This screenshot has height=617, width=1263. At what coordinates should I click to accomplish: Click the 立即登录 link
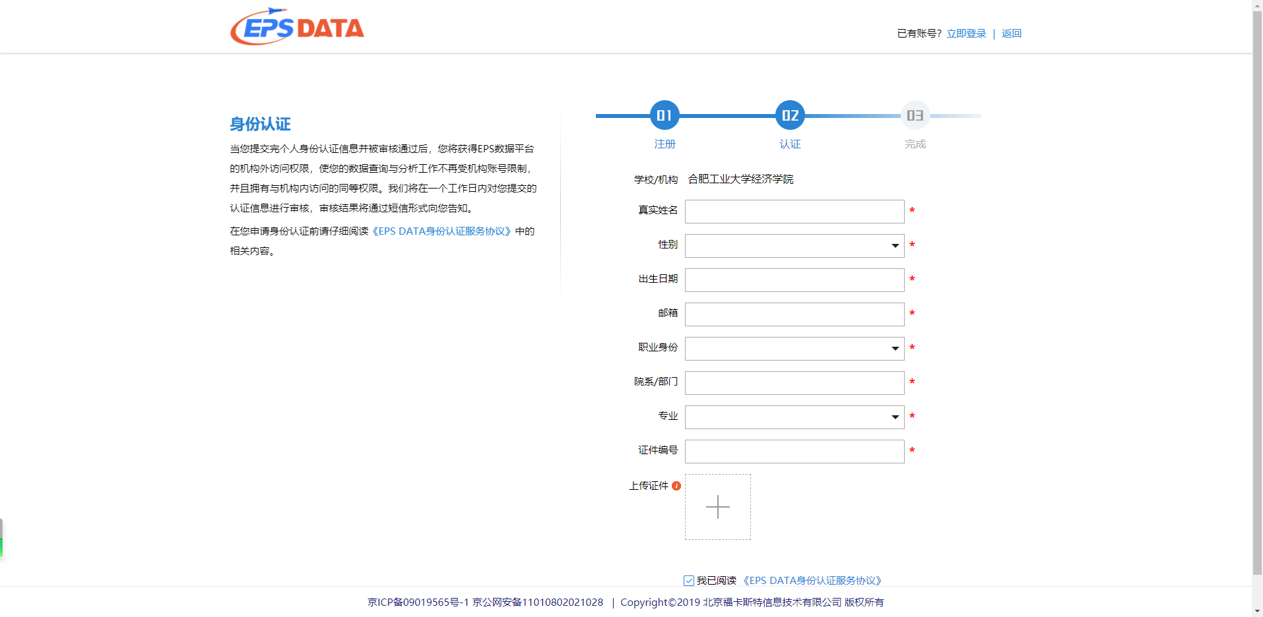(x=966, y=34)
